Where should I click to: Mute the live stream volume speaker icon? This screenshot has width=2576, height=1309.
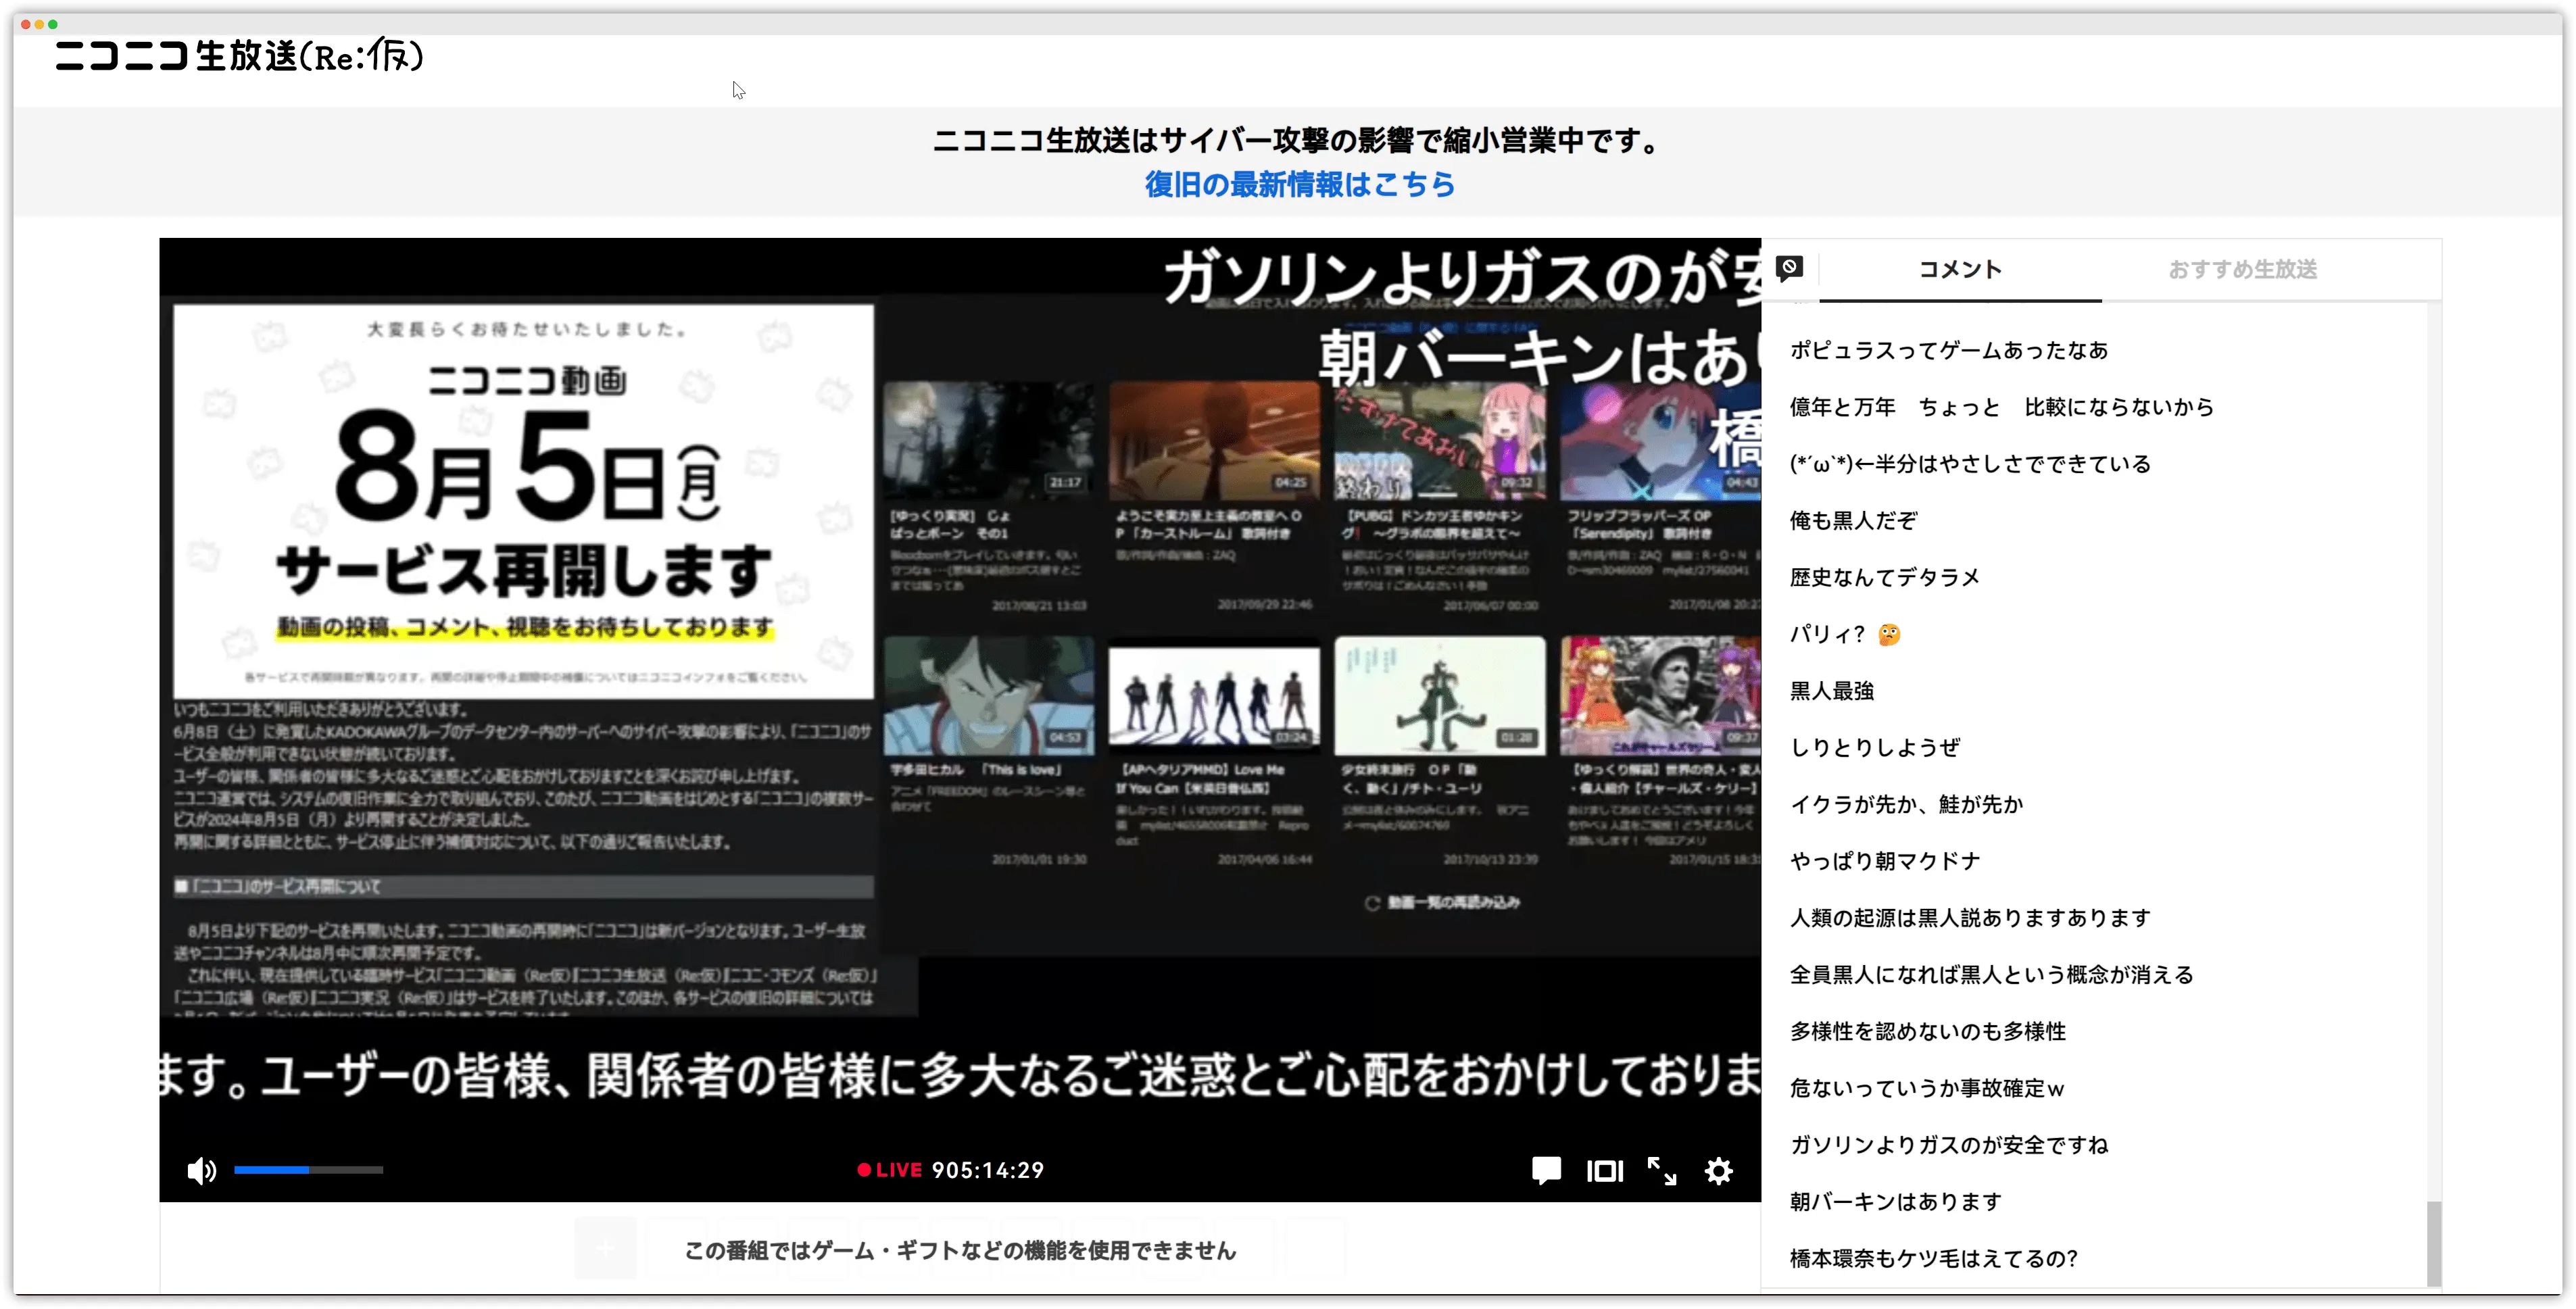[x=201, y=1170]
